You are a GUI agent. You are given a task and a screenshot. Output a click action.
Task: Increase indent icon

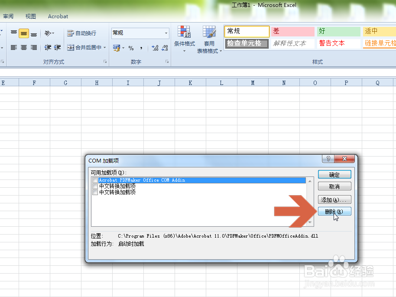tap(58, 47)
